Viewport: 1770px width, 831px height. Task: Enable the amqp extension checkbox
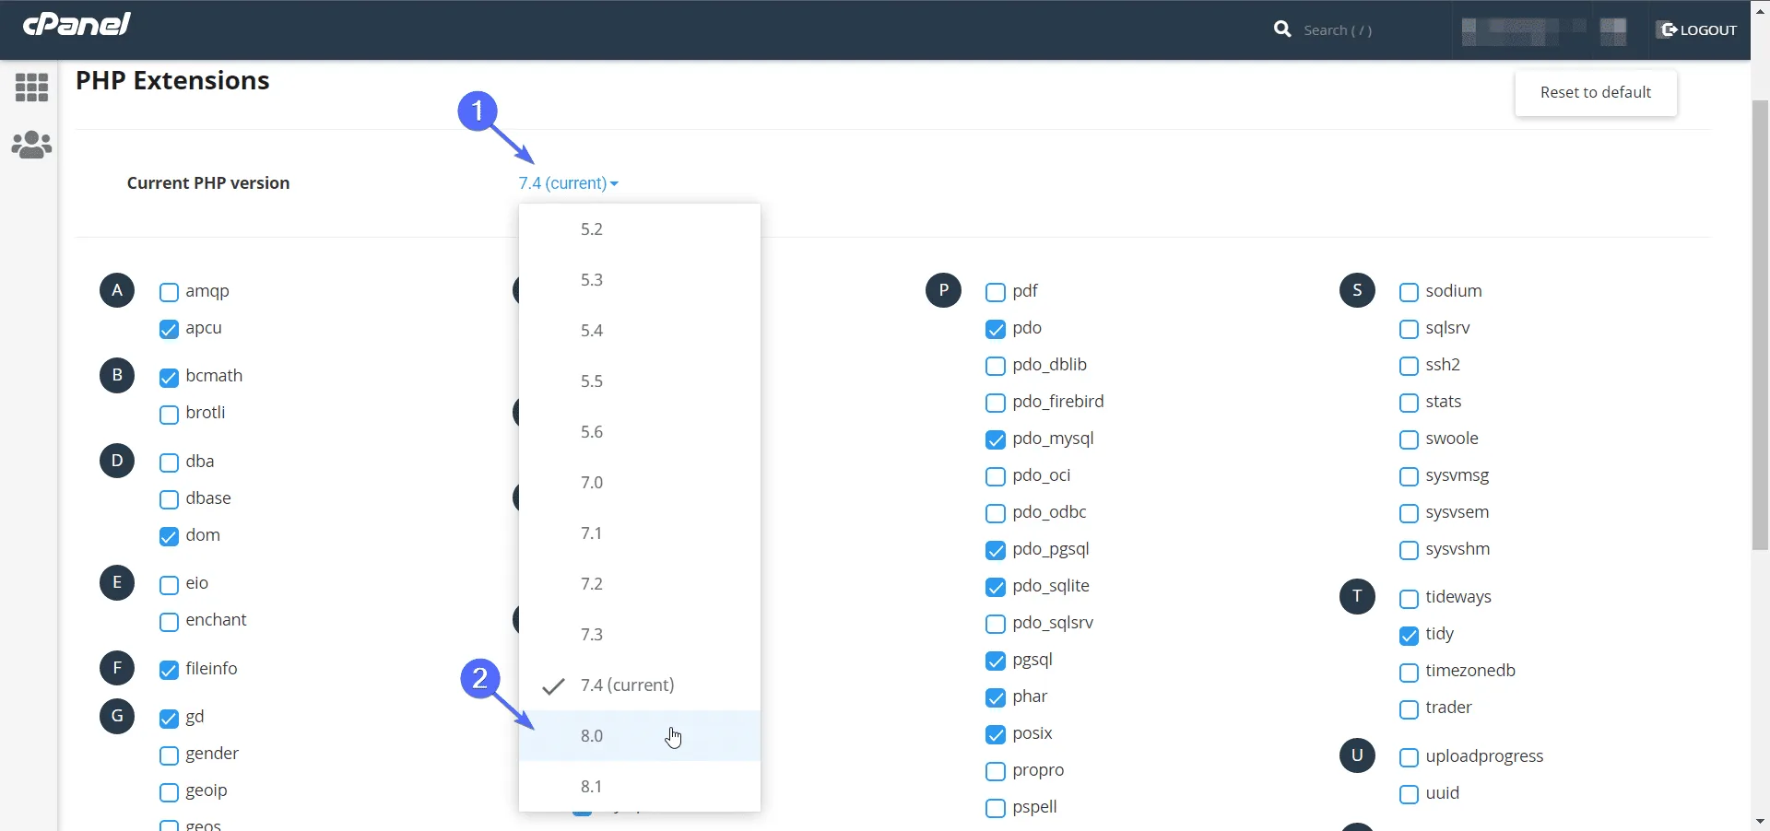[x=169, y=292]
